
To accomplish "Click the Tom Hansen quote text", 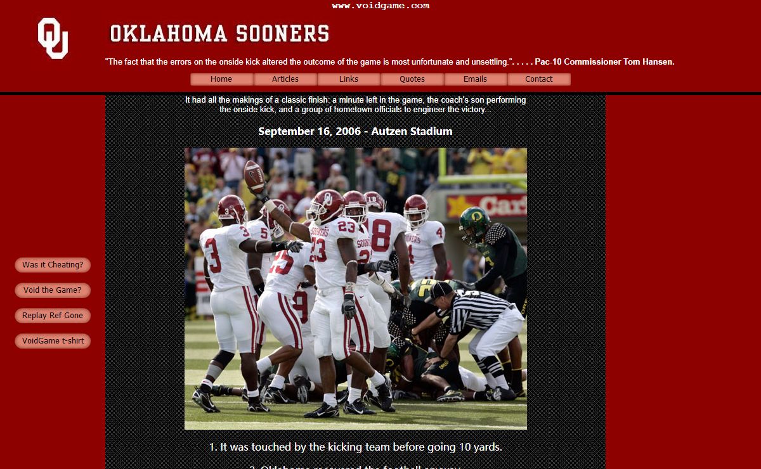I will coord(389,62).
